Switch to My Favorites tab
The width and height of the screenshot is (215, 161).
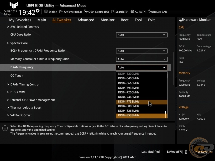point(20,20)
